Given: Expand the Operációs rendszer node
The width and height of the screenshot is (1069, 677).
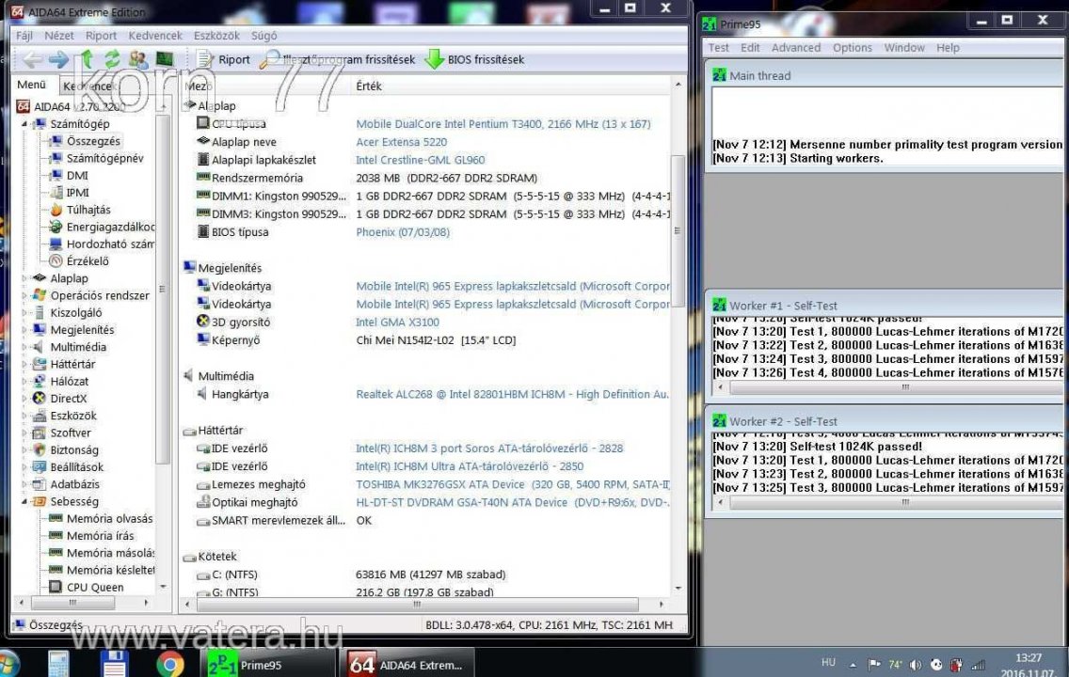Looking at the screenshot, I should tap(24, 295).
